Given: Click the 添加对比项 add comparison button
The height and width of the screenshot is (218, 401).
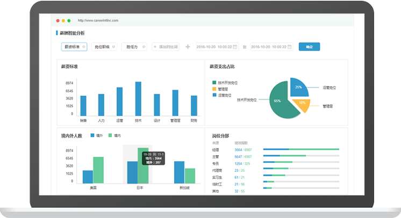Looking at the screenshot, I should 166,47.
